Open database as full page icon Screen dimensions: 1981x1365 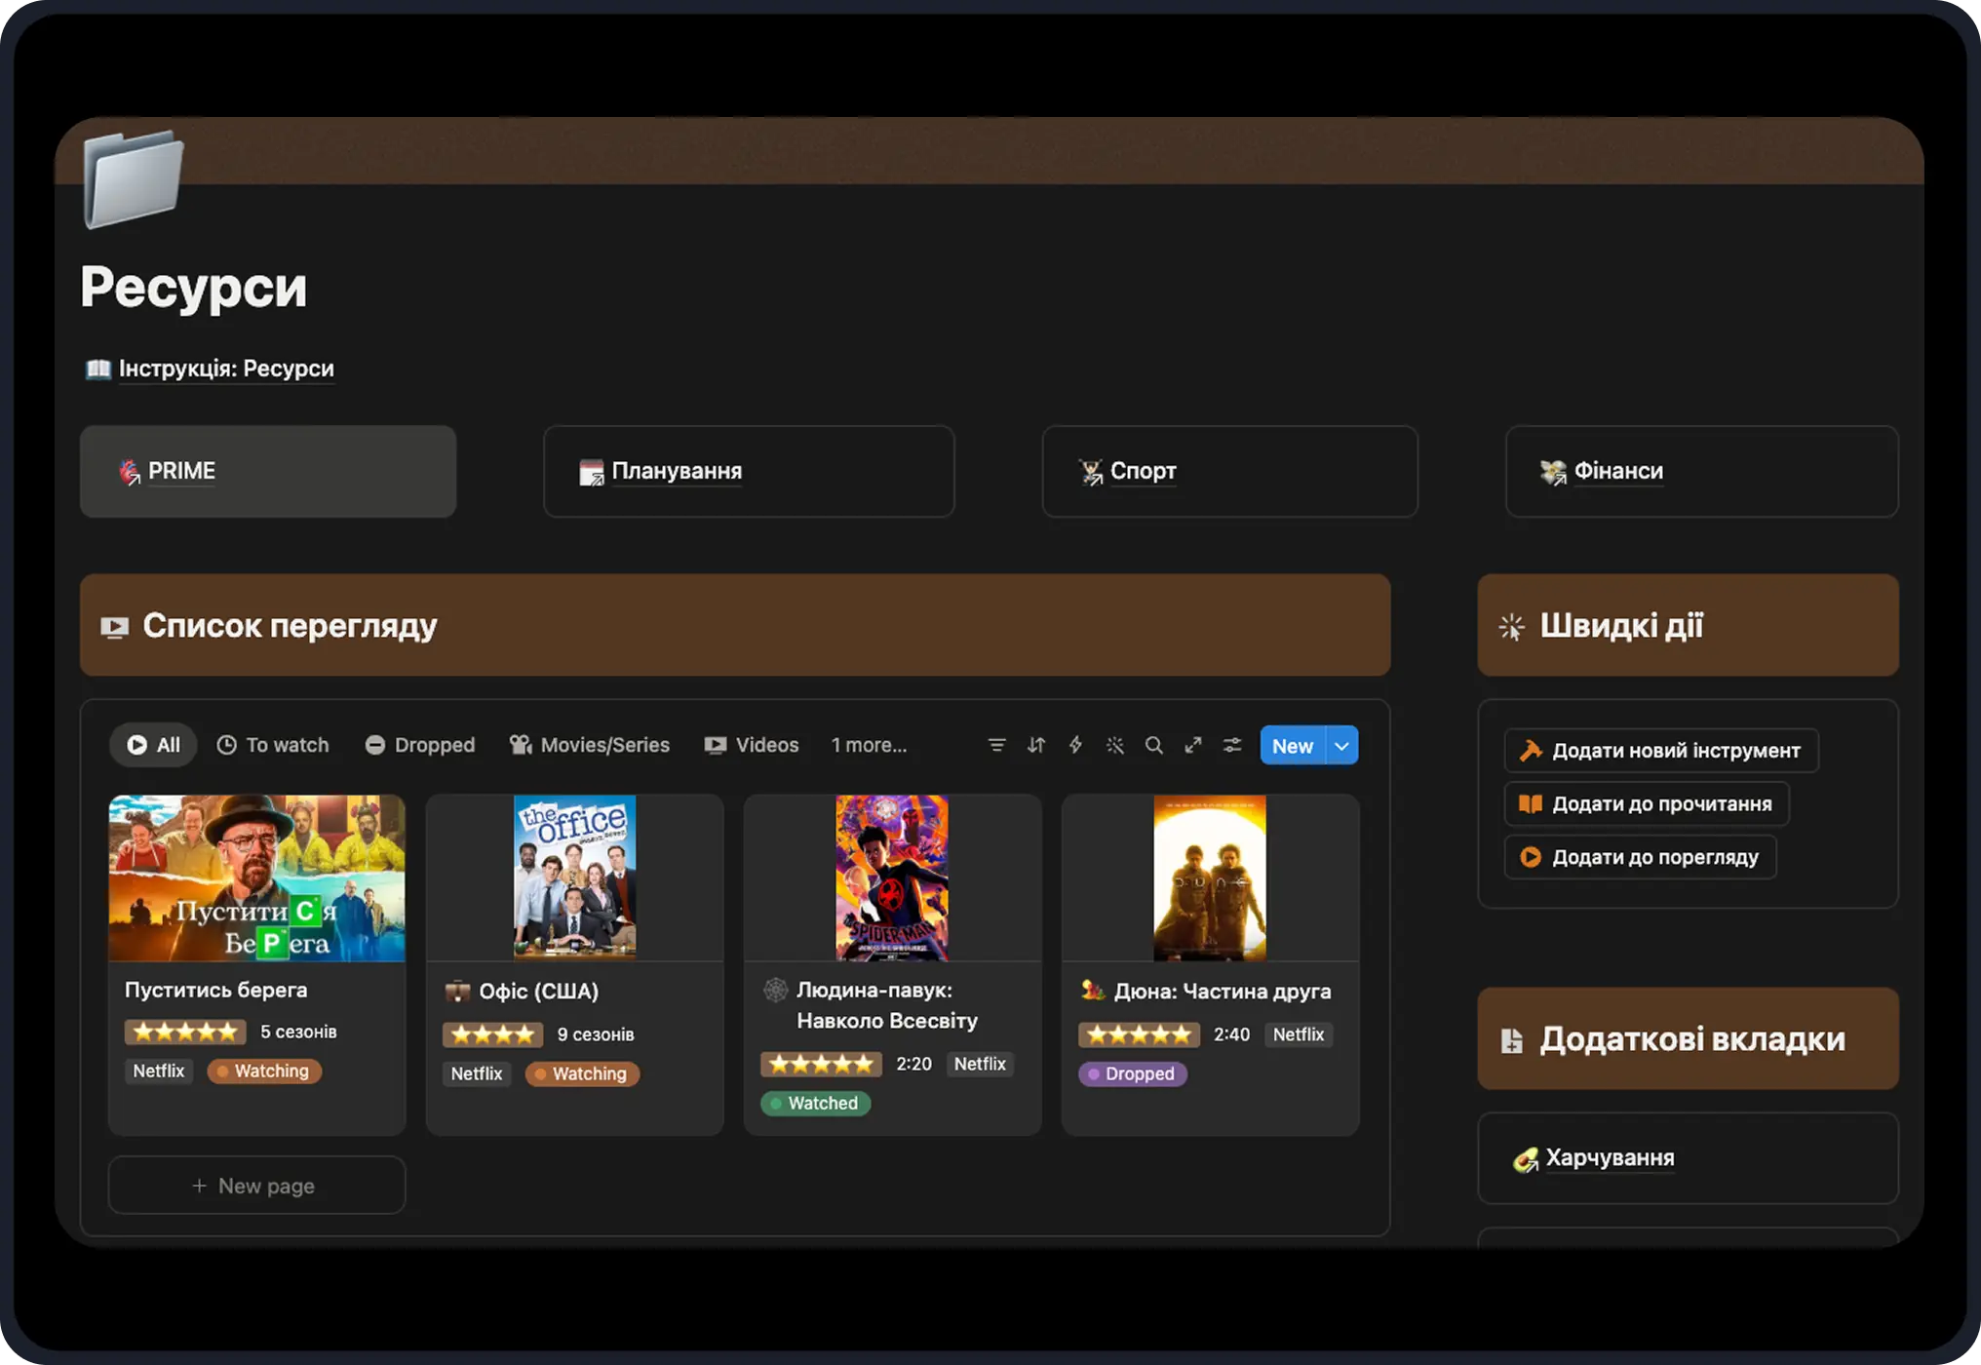tap(1193, 745)
